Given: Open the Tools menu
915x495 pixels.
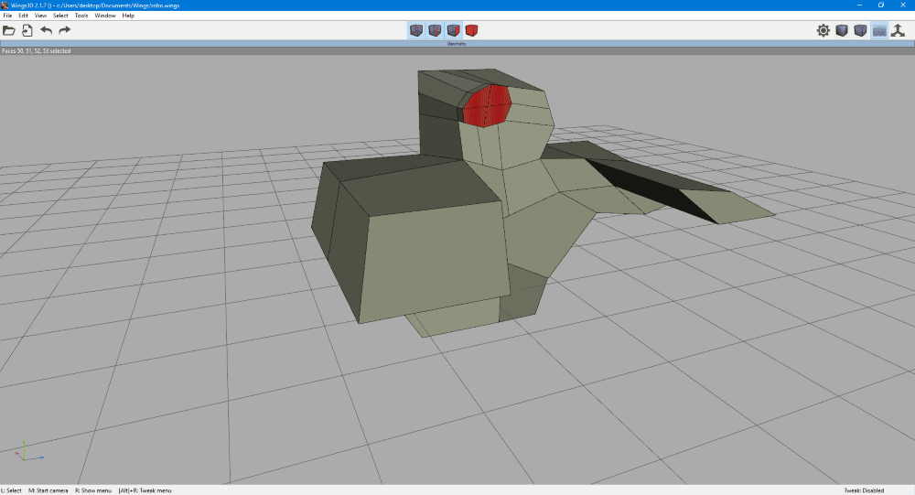Looking at the screenshot, I should [81, 16].
